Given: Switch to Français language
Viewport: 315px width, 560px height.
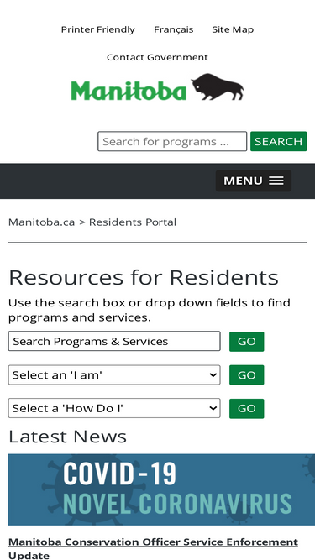Looking at the screenshot, I should point(174,29).
